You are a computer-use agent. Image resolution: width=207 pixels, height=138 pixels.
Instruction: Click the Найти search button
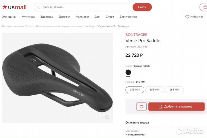coord(142,7)
